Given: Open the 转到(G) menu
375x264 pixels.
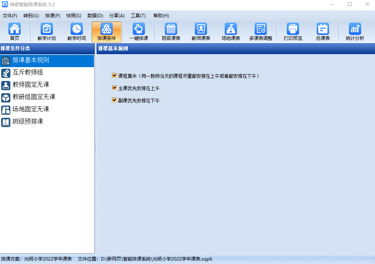Looking at the screenshot, I should click(x=31, y=16).
